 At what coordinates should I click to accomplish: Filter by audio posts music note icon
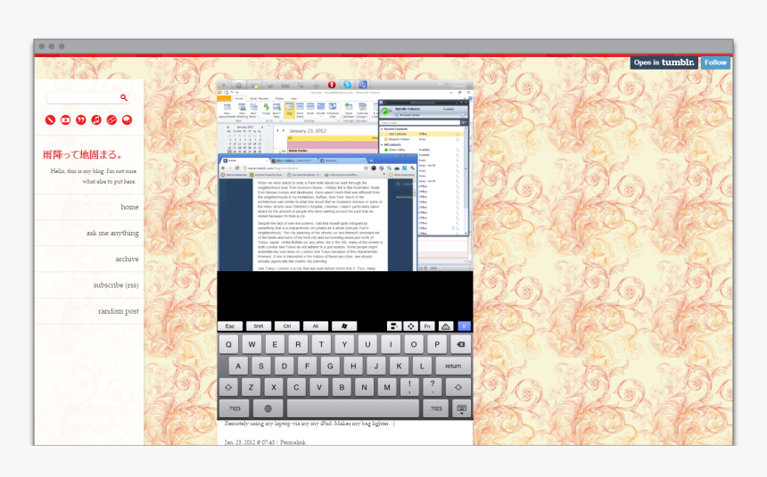pos(96,119)
